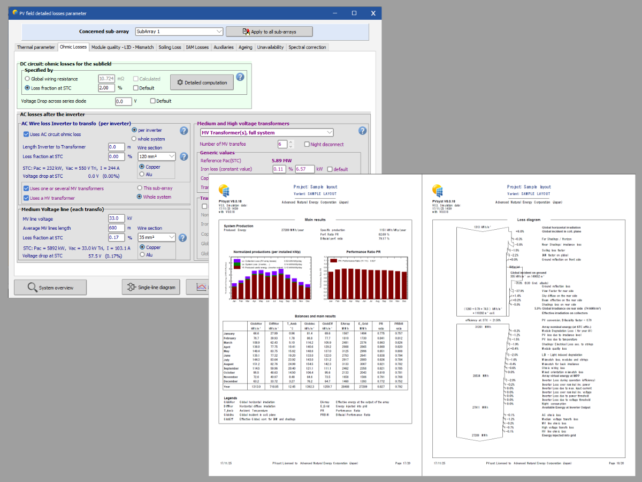Switch to the Soiling Loss tab
The image size is (642, 482).
point(170,47)
